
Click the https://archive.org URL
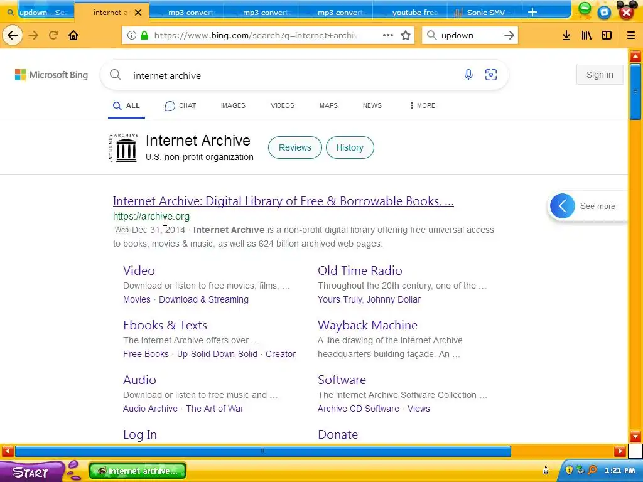coord(151,216)
